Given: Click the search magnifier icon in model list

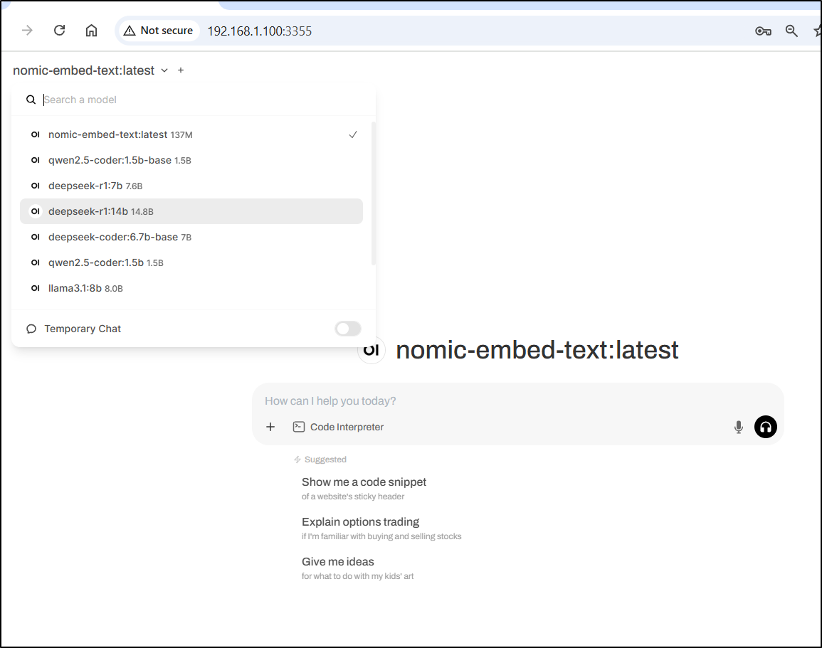Looking at the screenshot, I should (x=31, y=100).
